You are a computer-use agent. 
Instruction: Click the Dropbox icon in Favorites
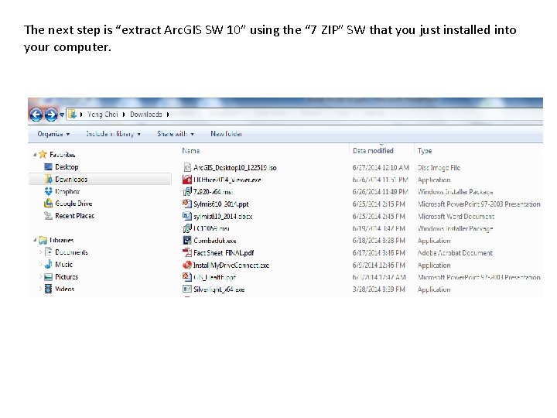coord(48,191)
